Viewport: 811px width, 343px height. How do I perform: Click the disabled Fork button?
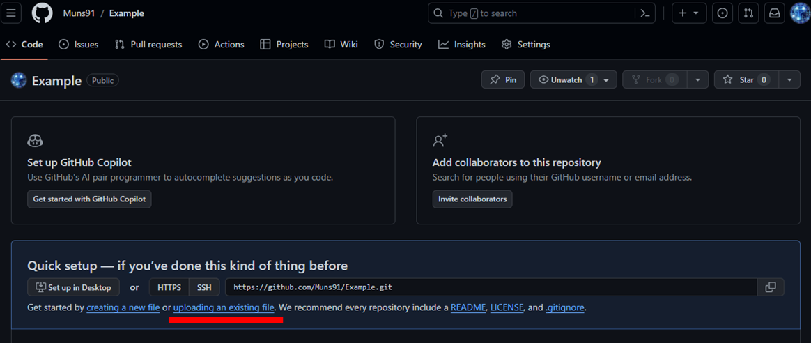point(655,79)
